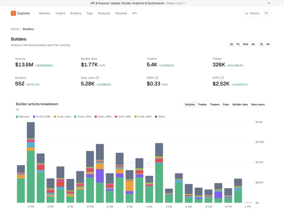
Task: Click the $0.33 ARPU value
Action: click(153, 84)
